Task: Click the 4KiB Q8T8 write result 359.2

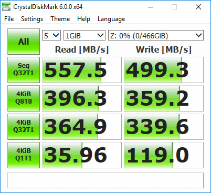Action: pyautogui.click(x=164, y=98)
